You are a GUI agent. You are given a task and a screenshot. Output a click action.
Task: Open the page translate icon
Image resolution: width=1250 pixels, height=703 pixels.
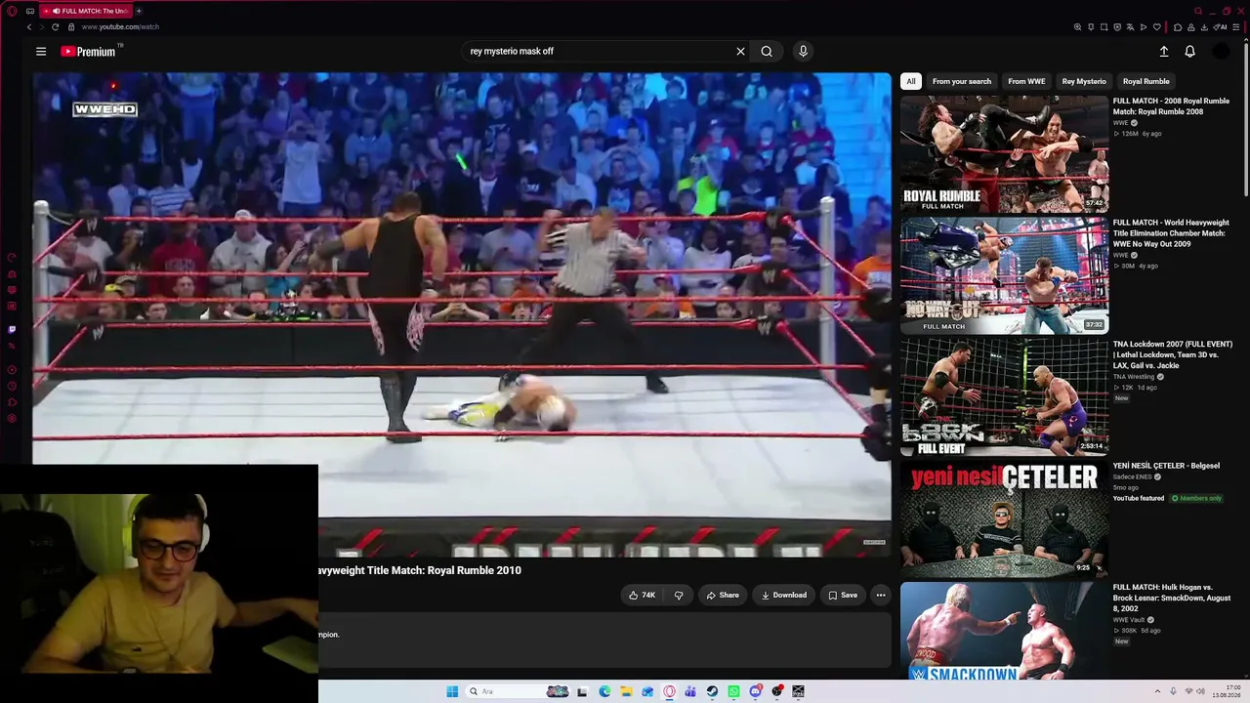pos(1131,27)
